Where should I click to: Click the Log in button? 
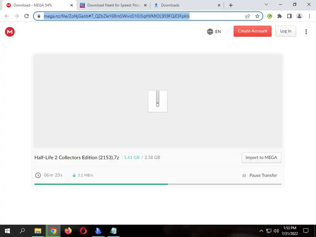coord(285,31)
